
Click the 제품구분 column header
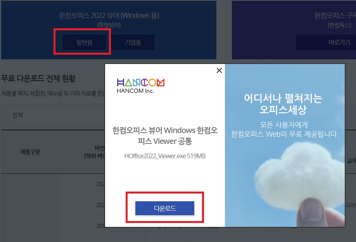pyautogui.click(x=31, y=151)
